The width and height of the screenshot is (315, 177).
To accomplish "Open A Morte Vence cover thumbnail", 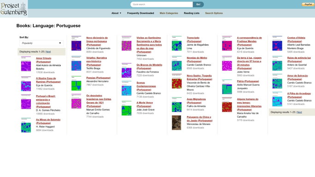I will pyautogui.click(x=126, y=108).
